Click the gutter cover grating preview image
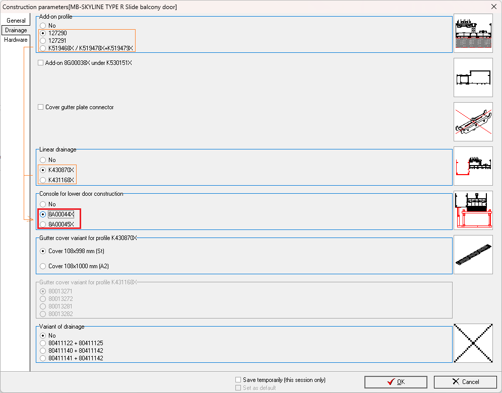Screen dimensions: 502x393 [x=473, y=255]
